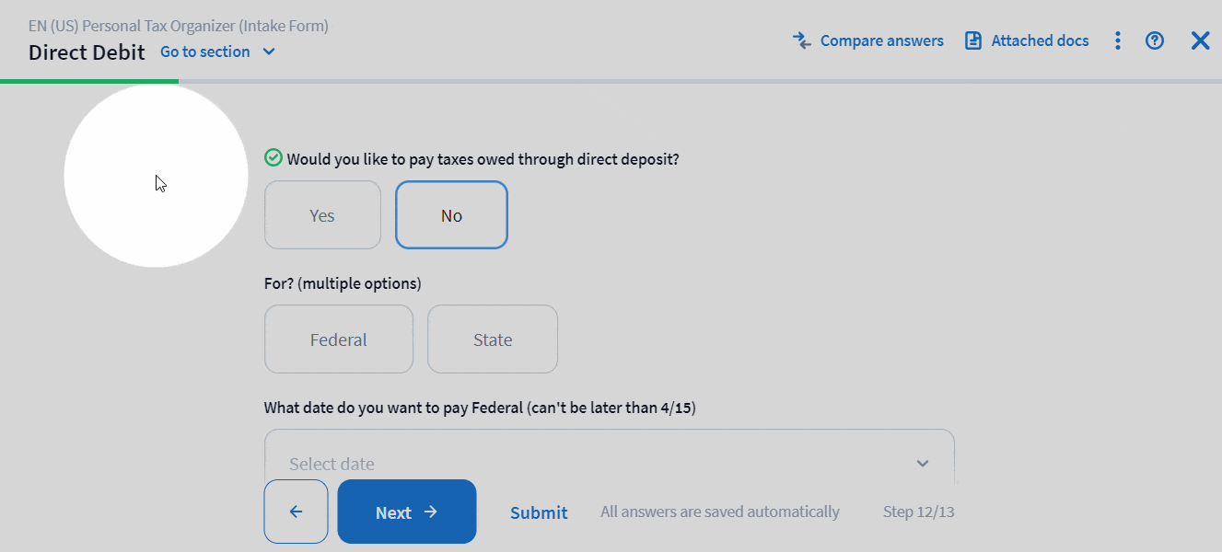Click the chevron on the Select date box
This screenshot has height=552, width=1222.
pos(923,463)
